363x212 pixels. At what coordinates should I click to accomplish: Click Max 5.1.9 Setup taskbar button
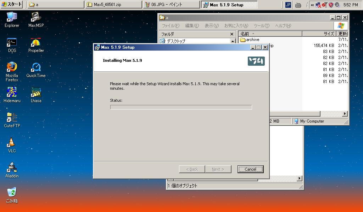[229, 5]
